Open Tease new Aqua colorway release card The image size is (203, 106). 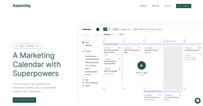pyautogui.click(x=193, y=57)
